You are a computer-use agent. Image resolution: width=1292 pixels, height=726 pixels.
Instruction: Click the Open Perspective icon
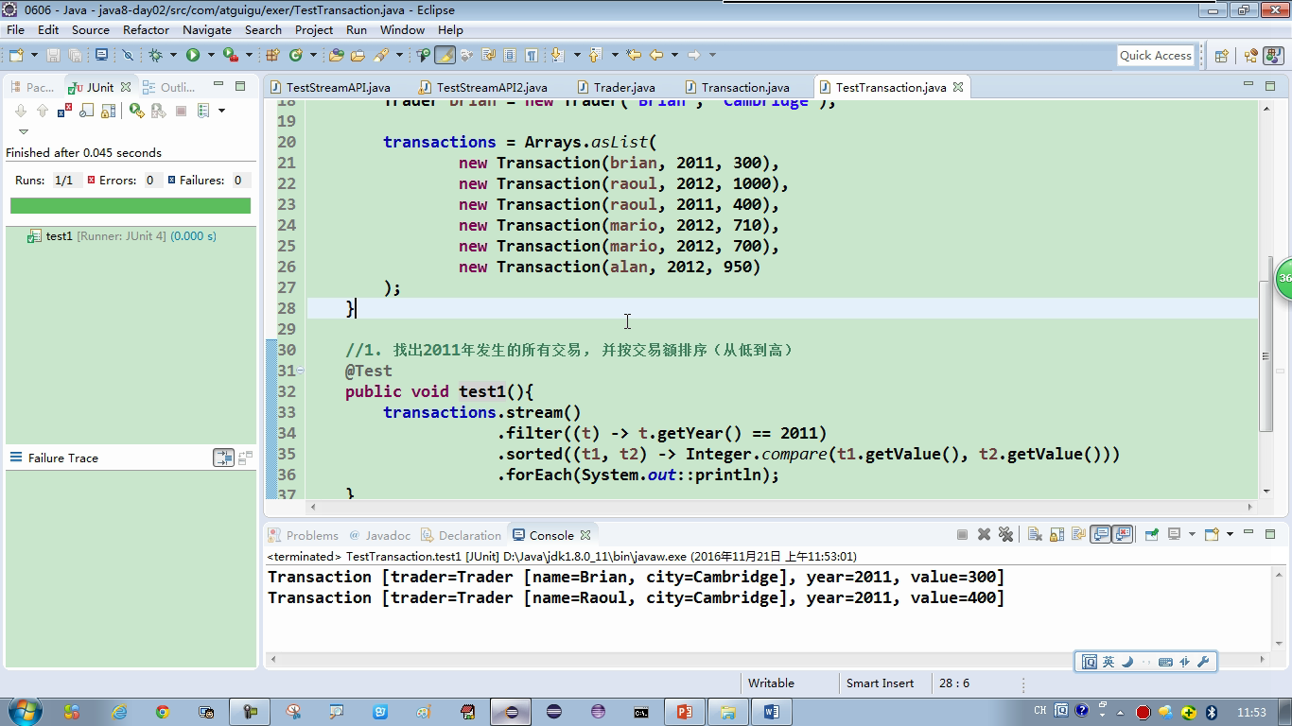[1221, 56]
